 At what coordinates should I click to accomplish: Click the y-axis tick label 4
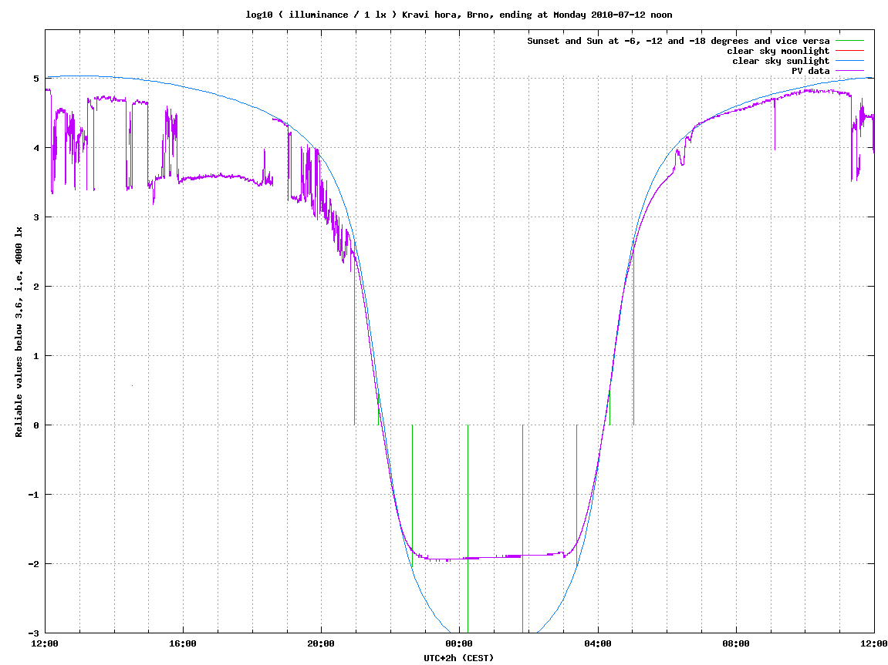coord(37,148)
